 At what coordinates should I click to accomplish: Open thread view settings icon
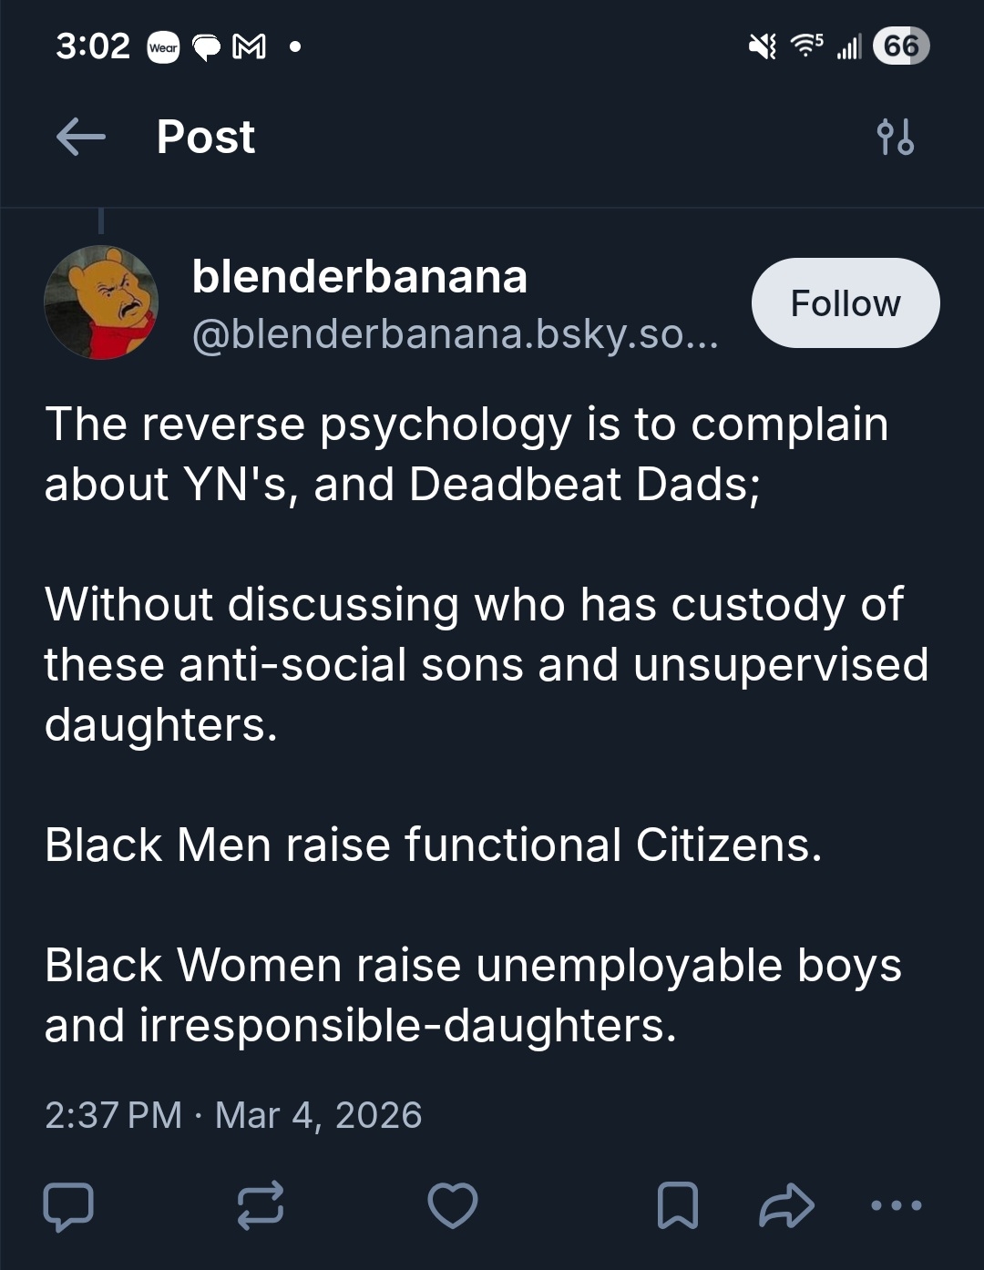895,137
